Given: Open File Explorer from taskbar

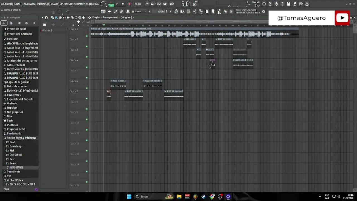Looking at the screenshot, I should (x=179, y=197).
